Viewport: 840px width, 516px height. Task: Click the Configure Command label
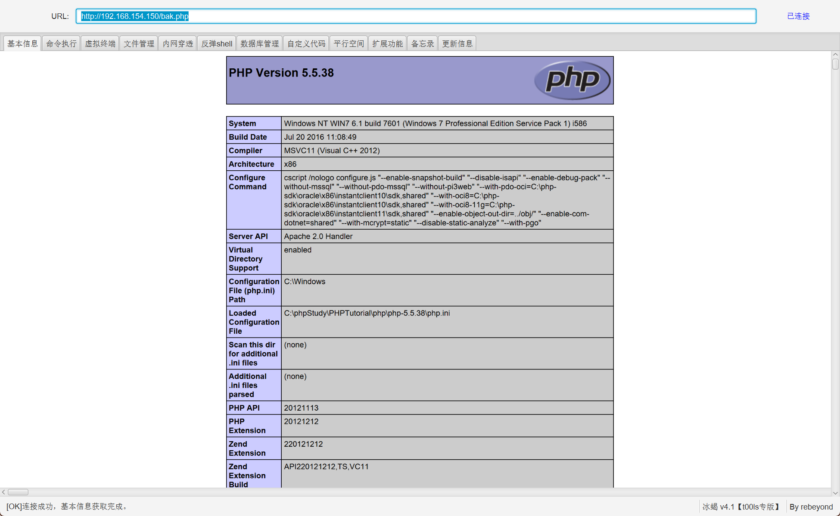point(248,182)
